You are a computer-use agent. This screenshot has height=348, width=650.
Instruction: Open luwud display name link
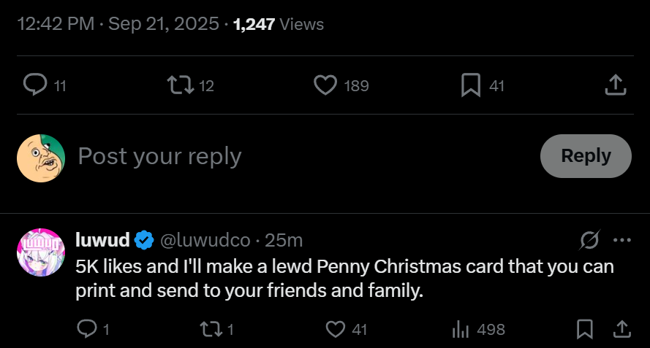103,239
